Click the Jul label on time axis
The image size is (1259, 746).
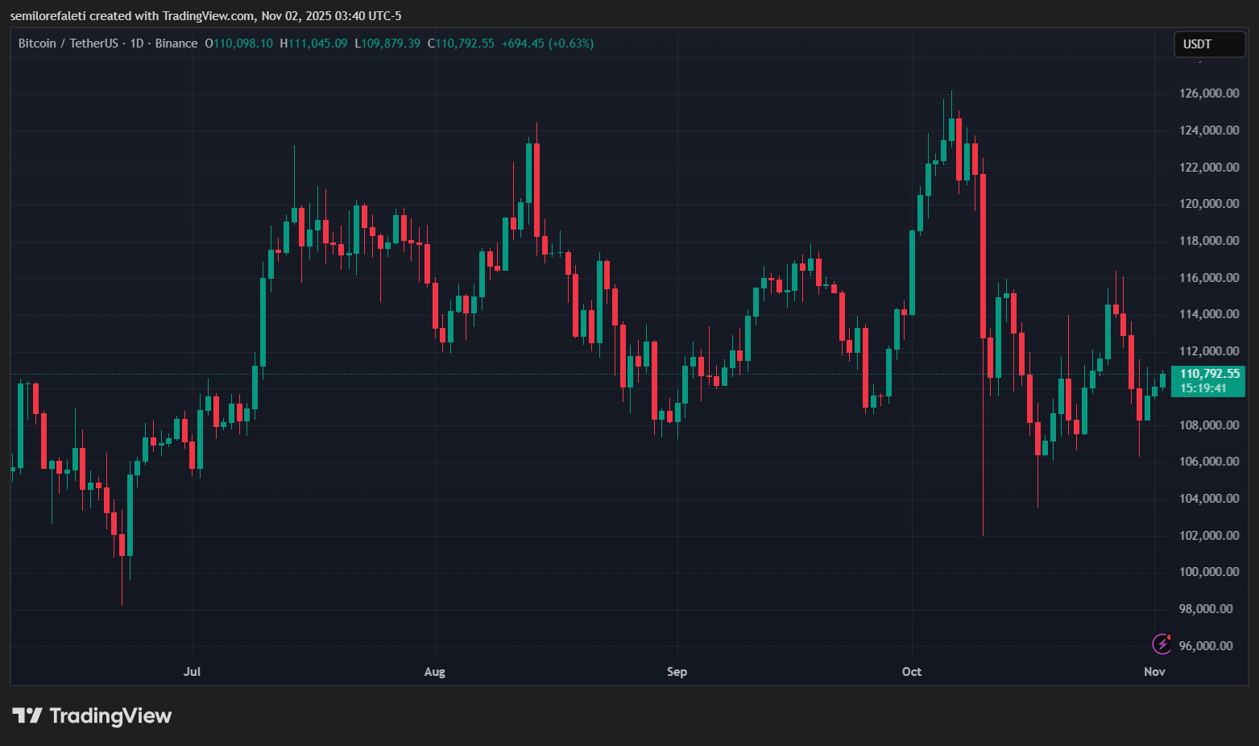(x=192, y=671)
